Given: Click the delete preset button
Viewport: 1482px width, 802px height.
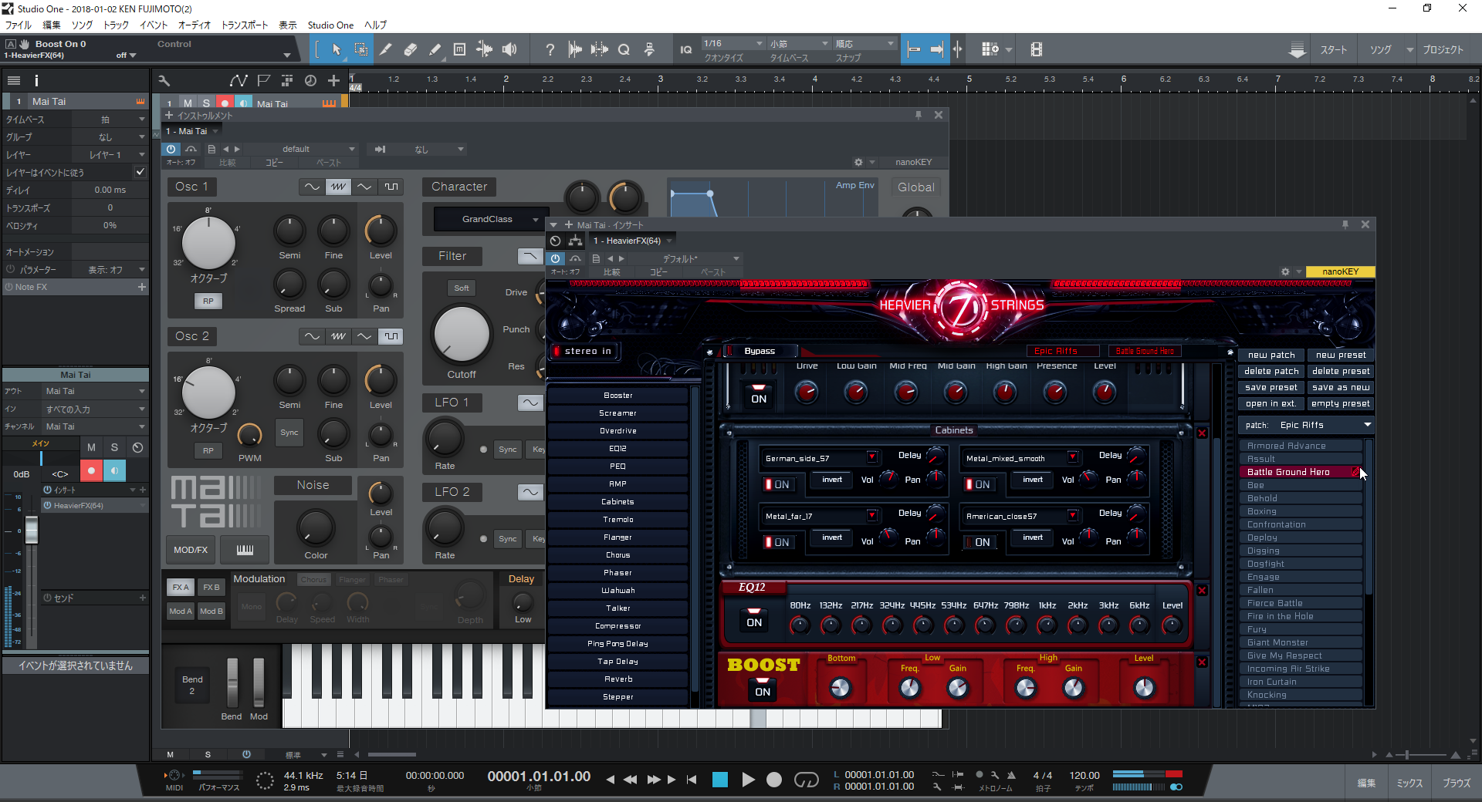Looking at the screenshot, I should [x=1341, y=371].
